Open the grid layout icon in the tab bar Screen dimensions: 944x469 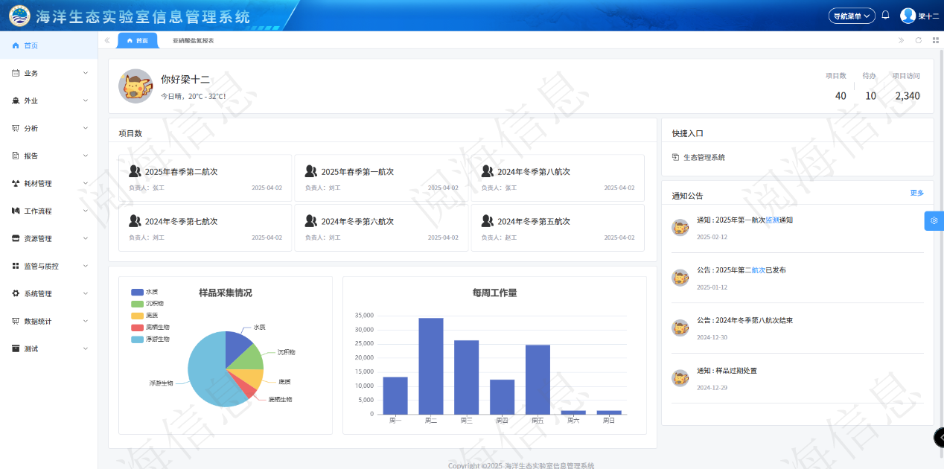click(936, 40)
